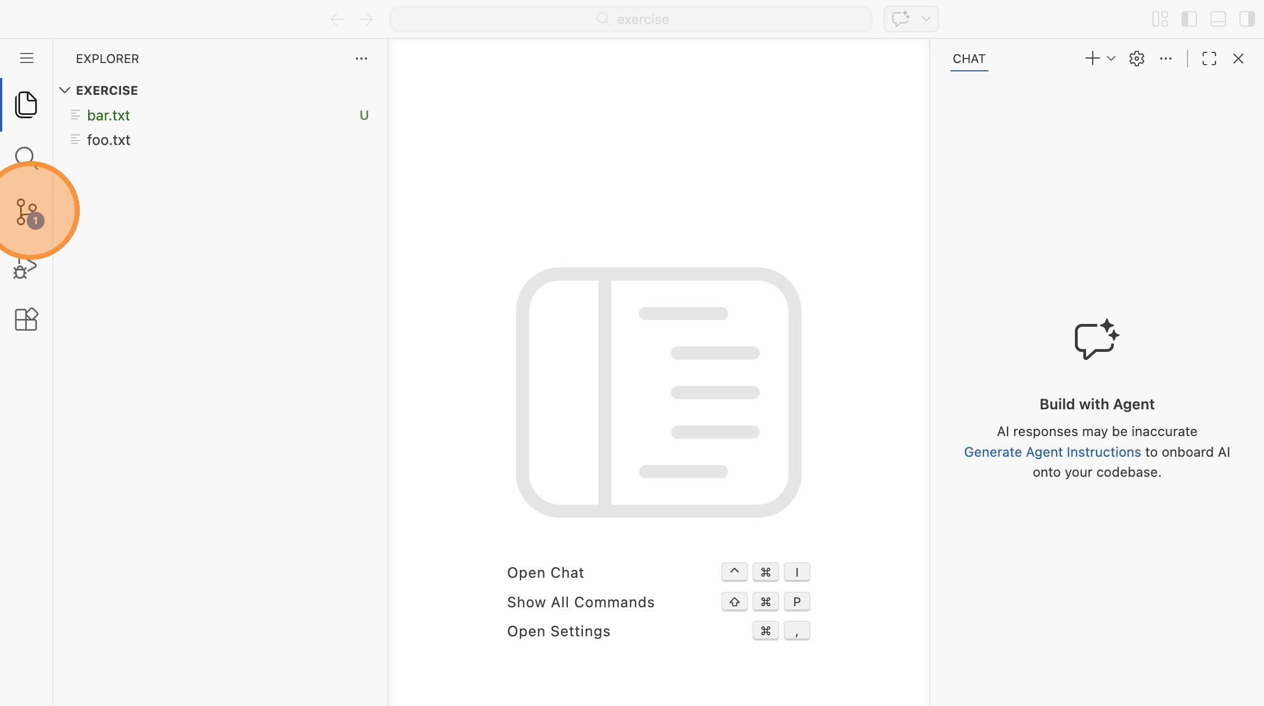Open bar.txt in the explorer
The image size is (1264, 706).
click(x=108, y=115)
